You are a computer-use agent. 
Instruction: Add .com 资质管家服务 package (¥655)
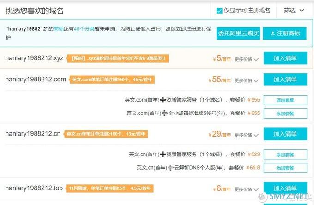point(285,100)
